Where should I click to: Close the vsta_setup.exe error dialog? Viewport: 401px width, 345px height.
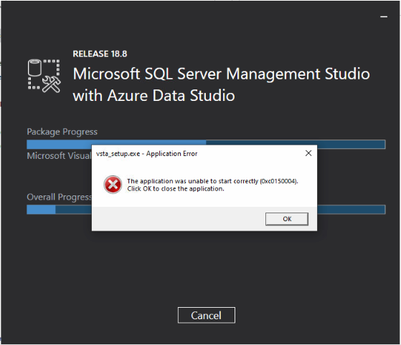308,153
